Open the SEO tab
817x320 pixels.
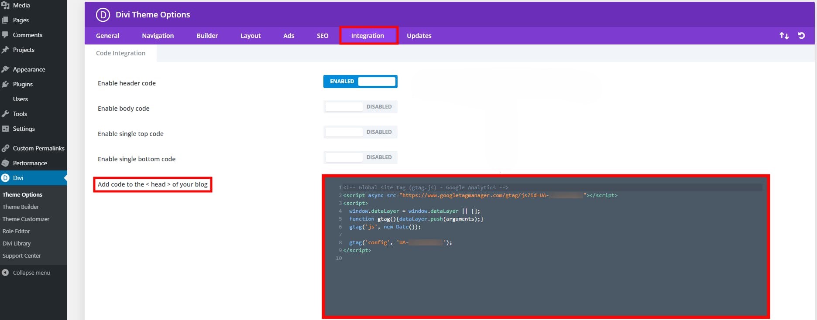pyautogui.click(x=323, y=36)
